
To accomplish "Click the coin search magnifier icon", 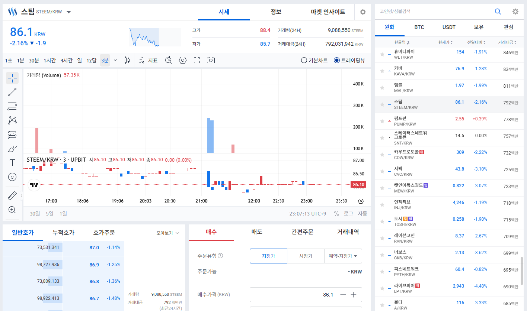I will click(x=498, y=12).
